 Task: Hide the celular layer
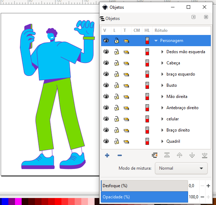[x=106, y=119]
